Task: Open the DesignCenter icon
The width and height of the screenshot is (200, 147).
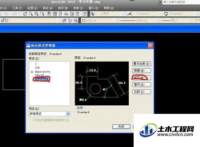Action: (55, 14)
